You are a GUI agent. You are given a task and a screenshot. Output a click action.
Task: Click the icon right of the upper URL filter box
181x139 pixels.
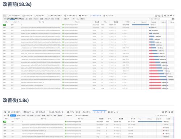(173, 19)
